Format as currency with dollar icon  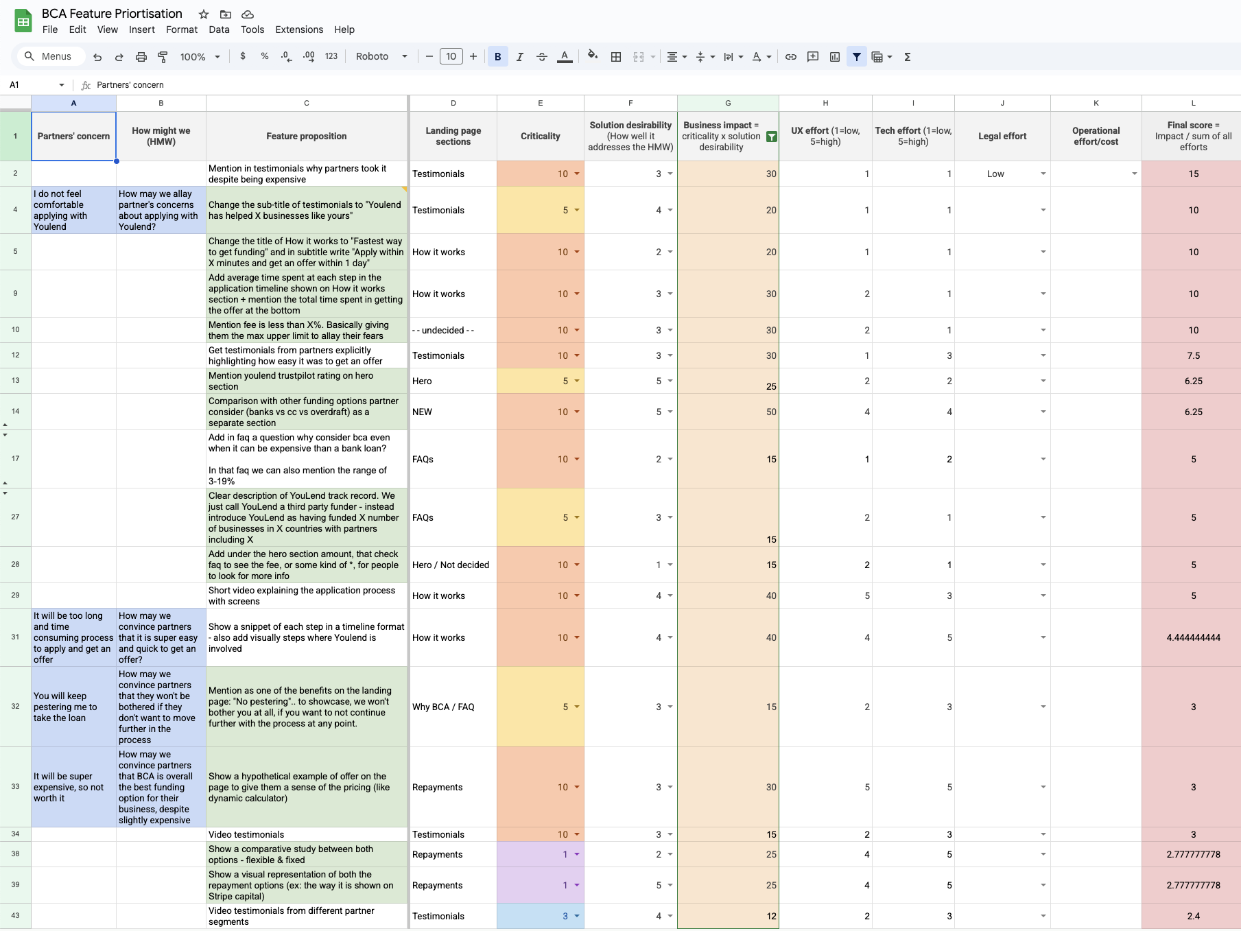pos(243,56)
